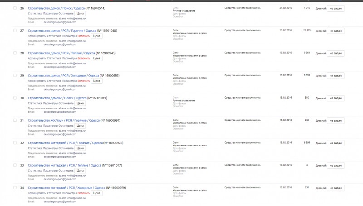
Task: Select the checkbox for campaign row 33
Action: point(15,165)
